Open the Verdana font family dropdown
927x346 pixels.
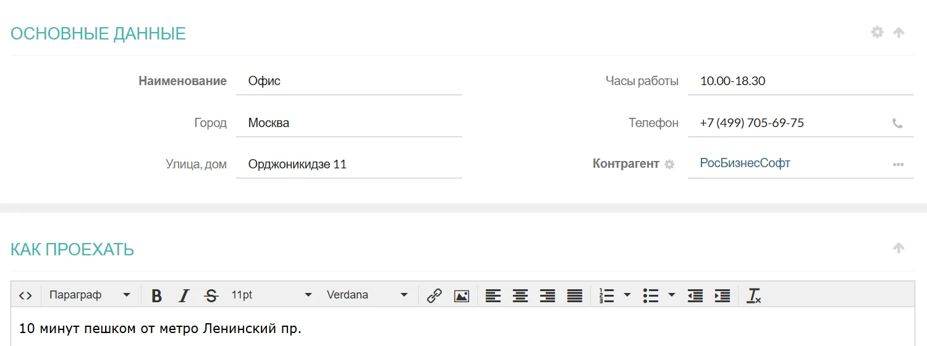[x=367, y=295]
